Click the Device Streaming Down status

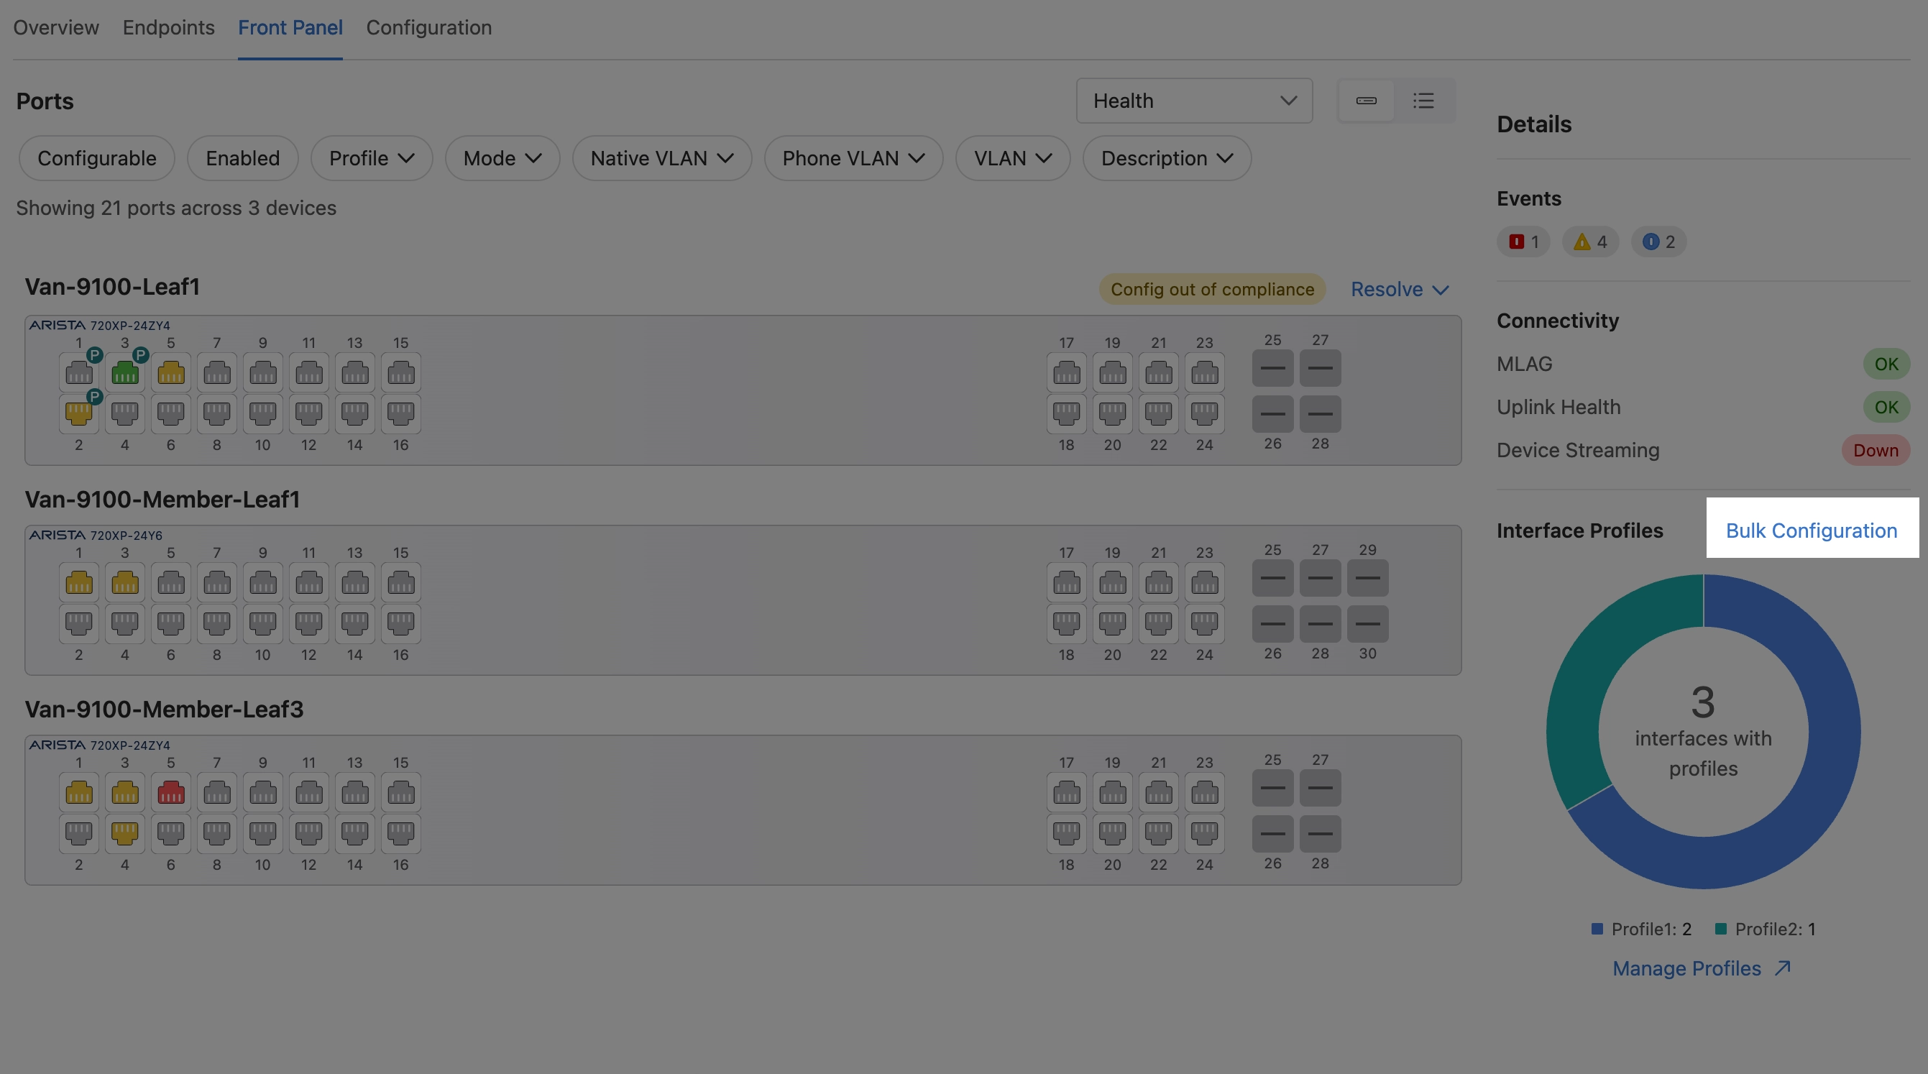click(x=1876, y=450)
